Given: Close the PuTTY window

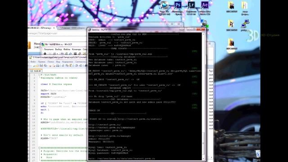Looking at the screenshot, I should click(x=201, y=29).
